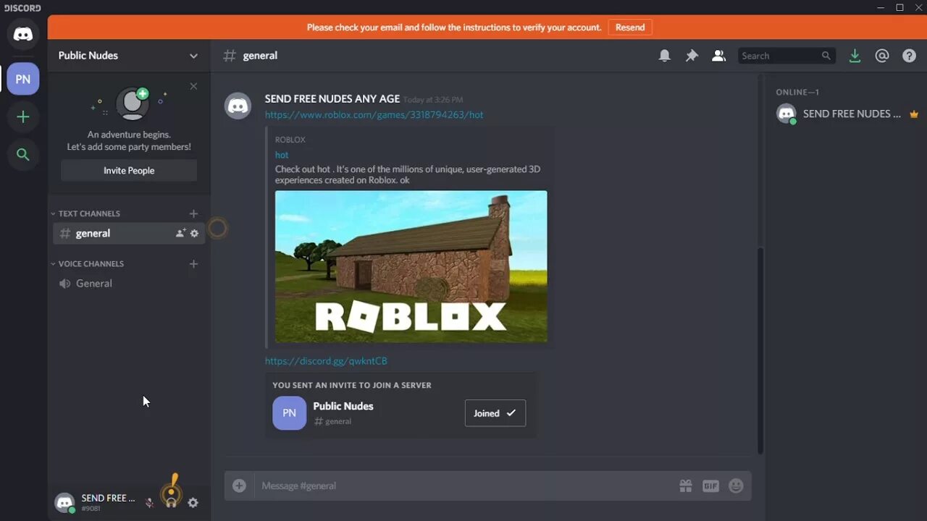The height and width of the screenshot is (521, 927).
Task: Click the message author avatar
Action: tap(238, 106)
